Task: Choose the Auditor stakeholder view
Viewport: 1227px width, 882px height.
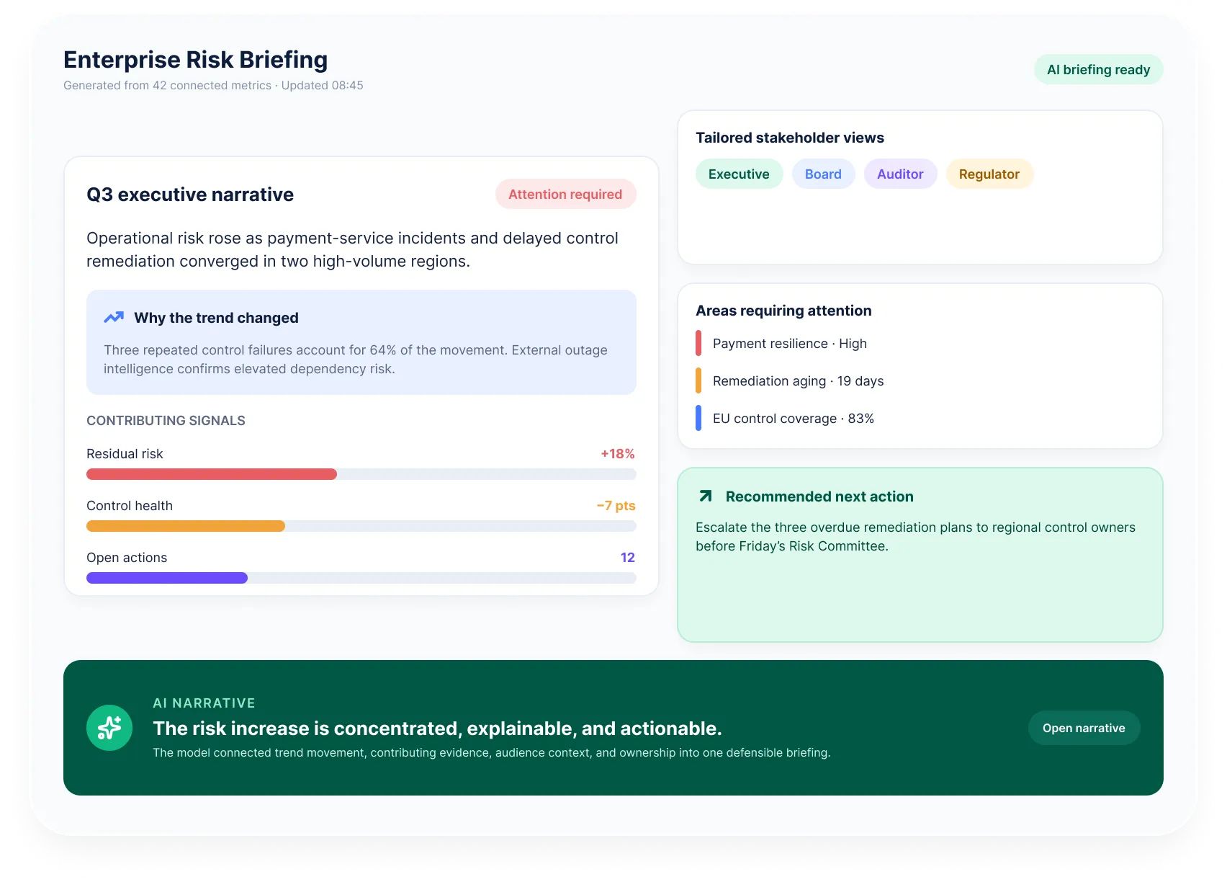Action: 900,174
